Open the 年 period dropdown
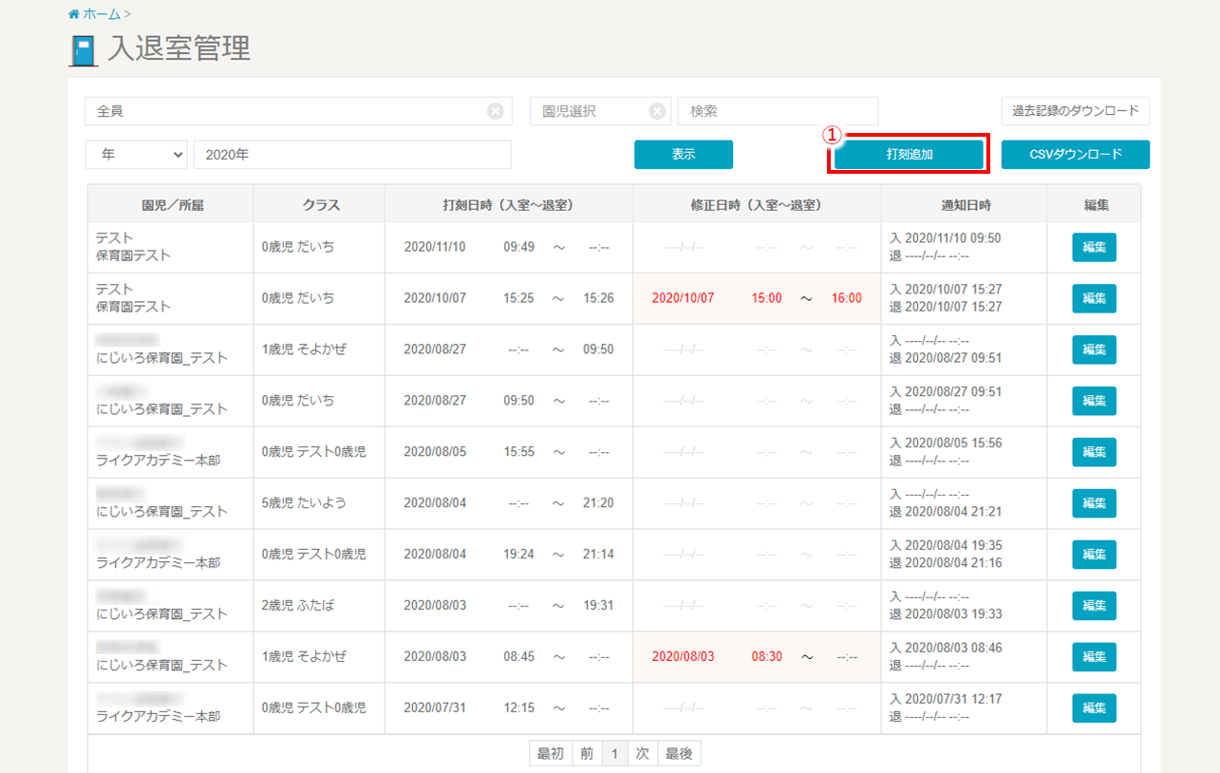This screenshot has width=1220, height=773. pos(137,155)
